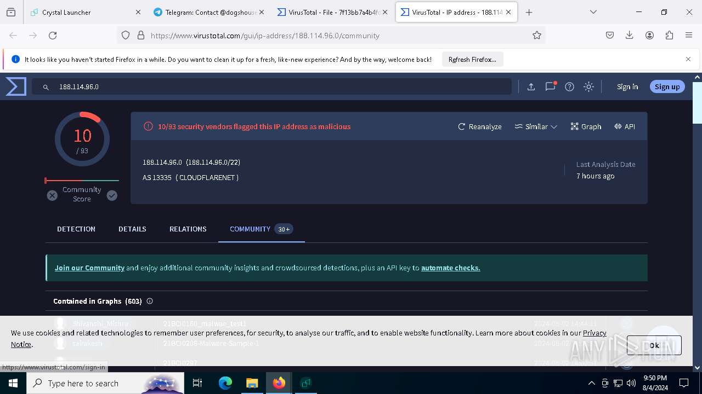
Task: Accept cookies with the Ok button
Action: [x=654, y=345]
